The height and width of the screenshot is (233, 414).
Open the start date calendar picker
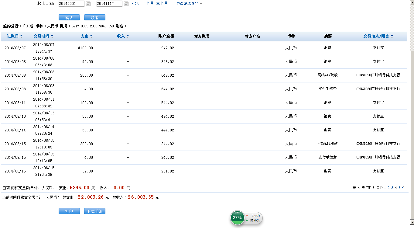click(88, 4)
